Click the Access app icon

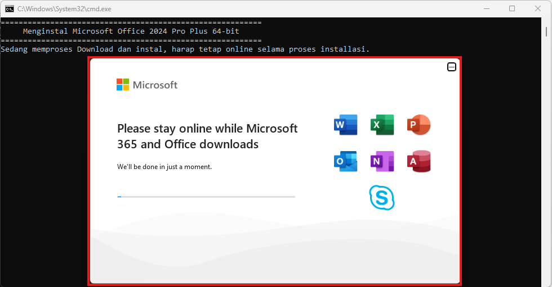(419, 161)
